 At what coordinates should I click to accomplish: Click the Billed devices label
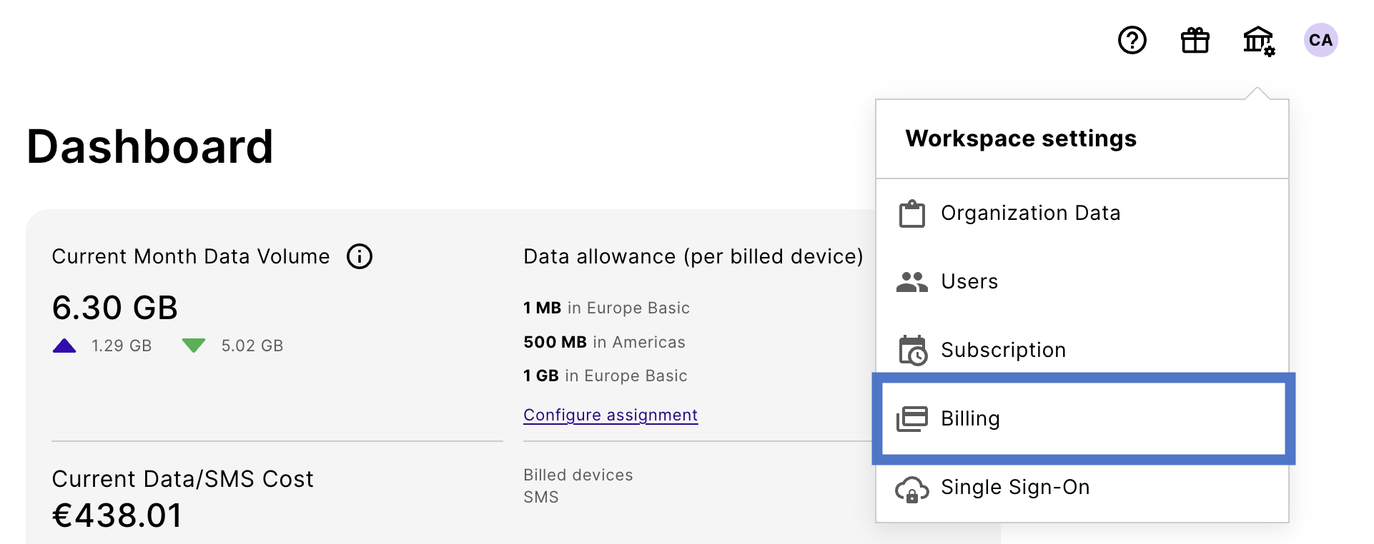(578, 475)
